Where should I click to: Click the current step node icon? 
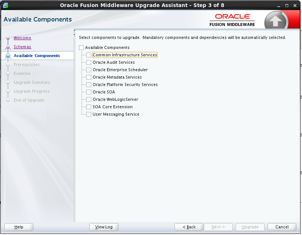pos(8,56)
